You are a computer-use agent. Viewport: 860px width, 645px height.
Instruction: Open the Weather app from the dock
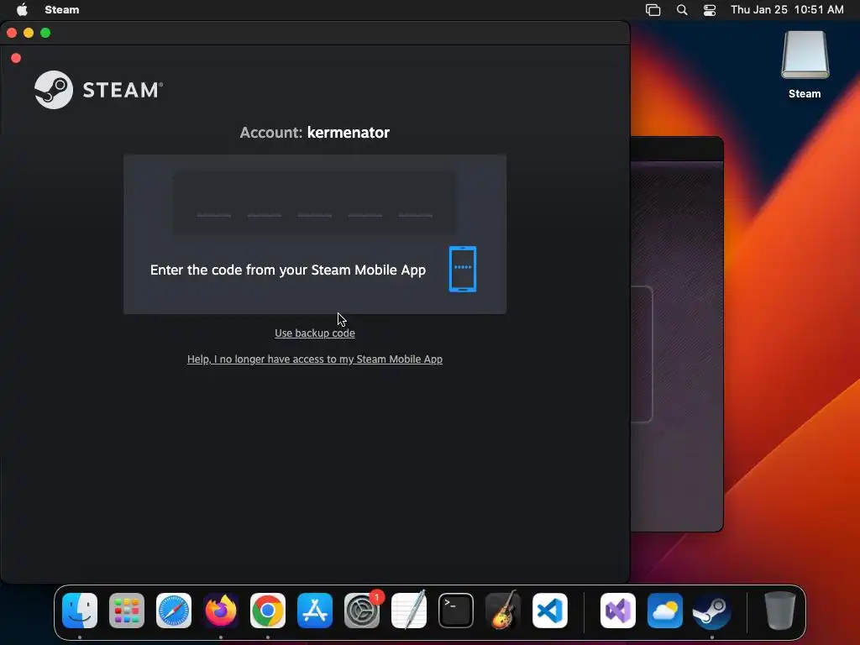pos(665,611)
